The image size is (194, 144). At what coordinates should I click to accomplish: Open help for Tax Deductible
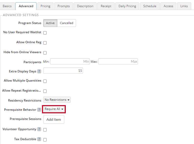(x=39, y=139)
